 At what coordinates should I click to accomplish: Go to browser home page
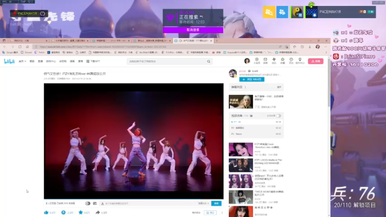pos(28,47)
